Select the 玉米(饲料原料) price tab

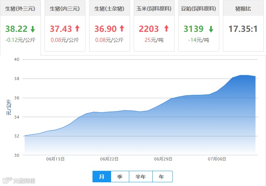click(x=154, y=26)
